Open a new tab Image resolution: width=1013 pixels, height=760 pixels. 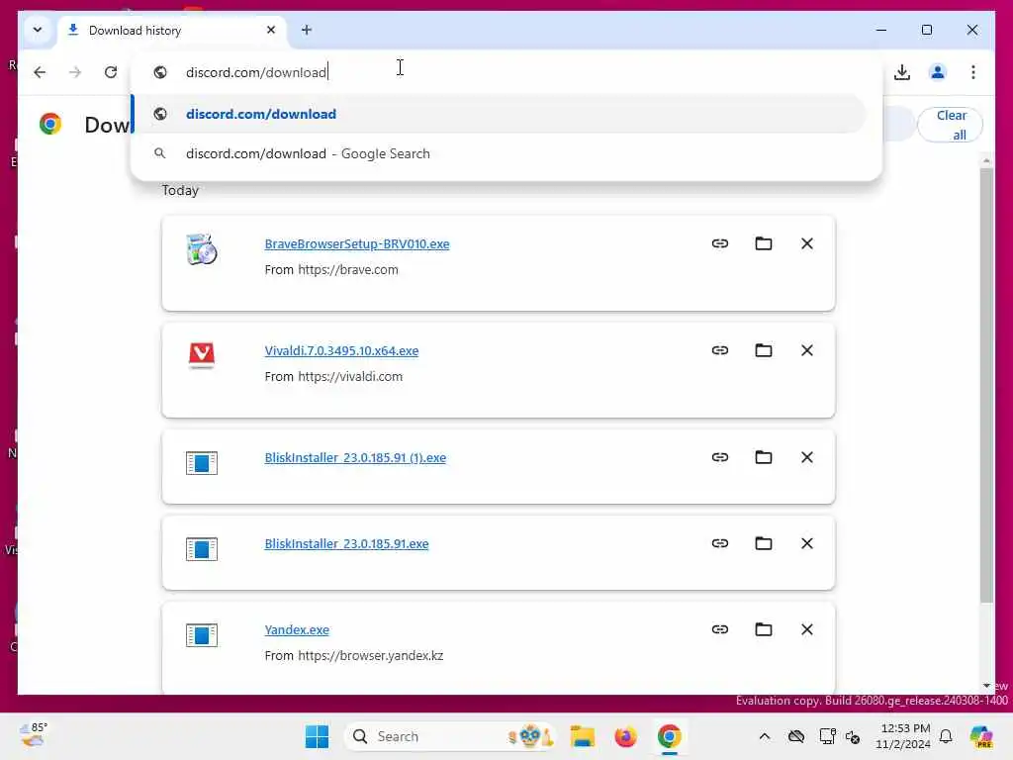[307, 30]
